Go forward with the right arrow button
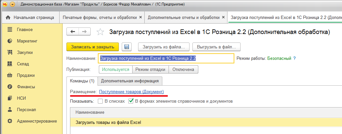342x134 pixels. 85,32
